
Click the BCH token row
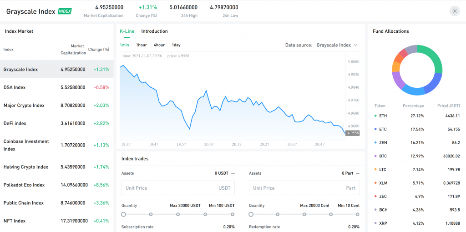point(417,210)
